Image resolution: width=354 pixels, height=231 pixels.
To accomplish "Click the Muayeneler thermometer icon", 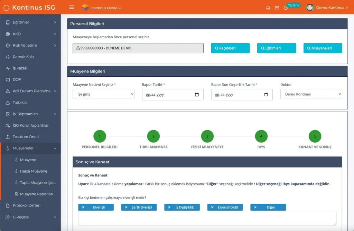I will point(8,148).
